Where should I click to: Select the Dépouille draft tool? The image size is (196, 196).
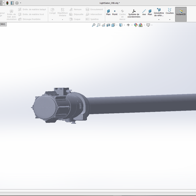76,14
